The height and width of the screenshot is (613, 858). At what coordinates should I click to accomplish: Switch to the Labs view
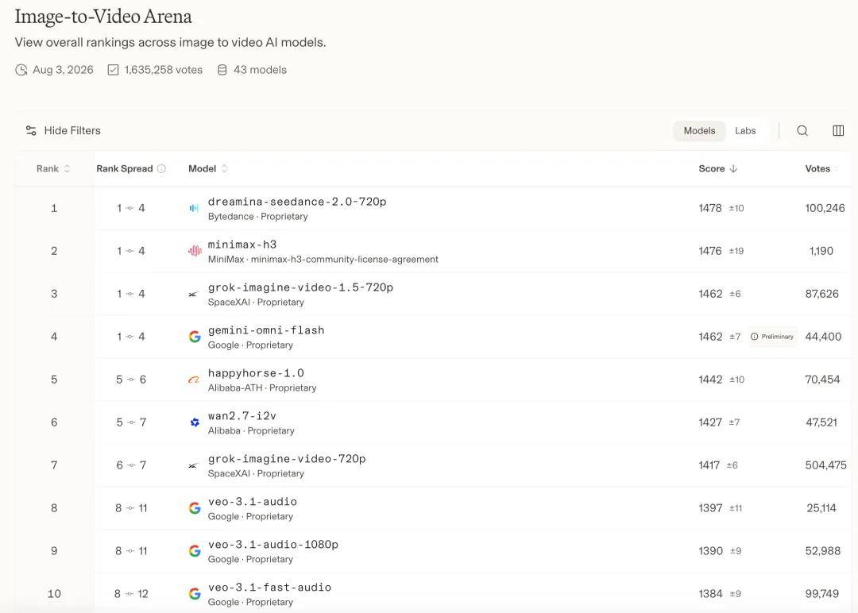[745, 131]
